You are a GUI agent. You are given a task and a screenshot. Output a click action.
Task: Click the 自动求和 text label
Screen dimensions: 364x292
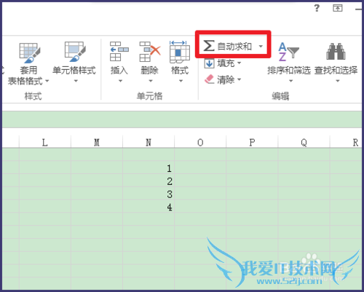click(234, 46)
